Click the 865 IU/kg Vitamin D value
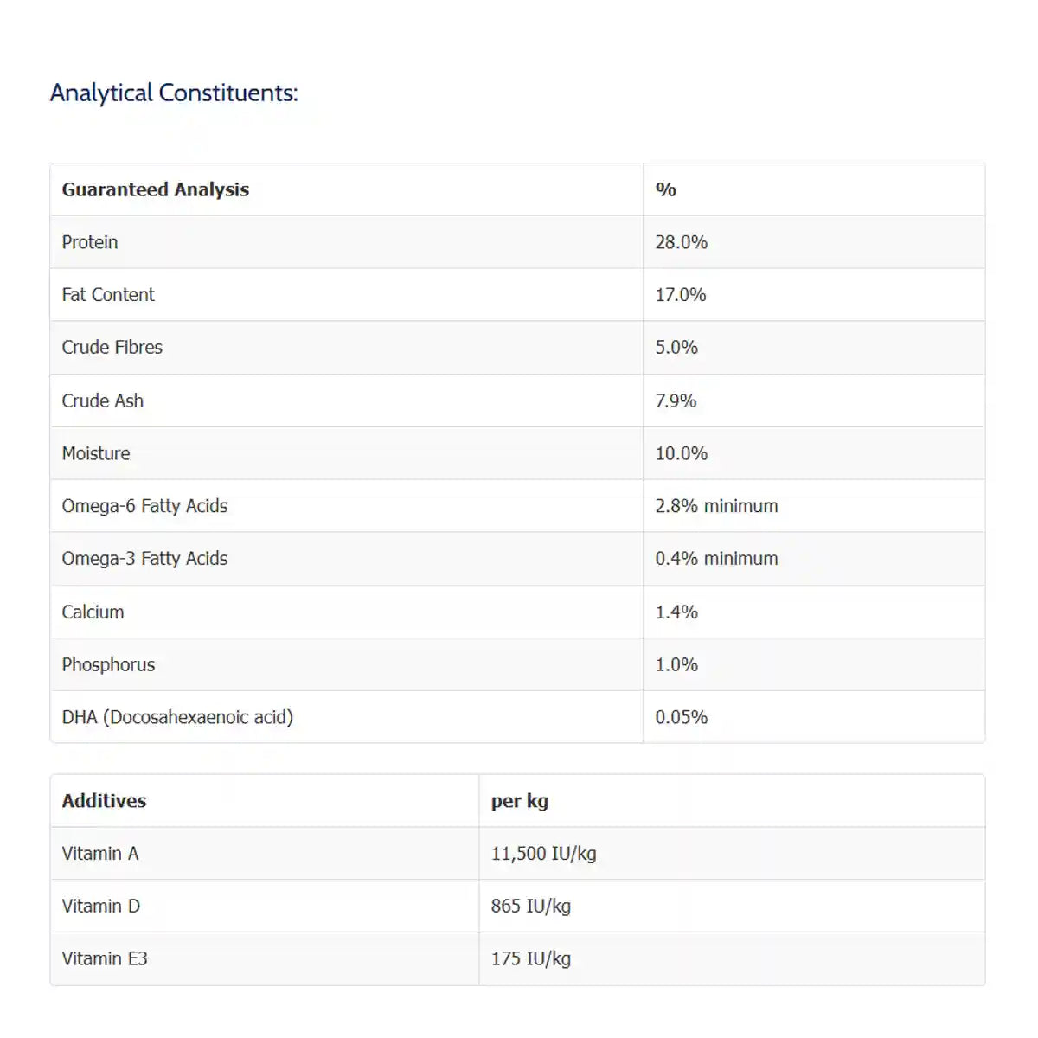The height and width of the screenshot is (1038, 1038). point(531,907)
